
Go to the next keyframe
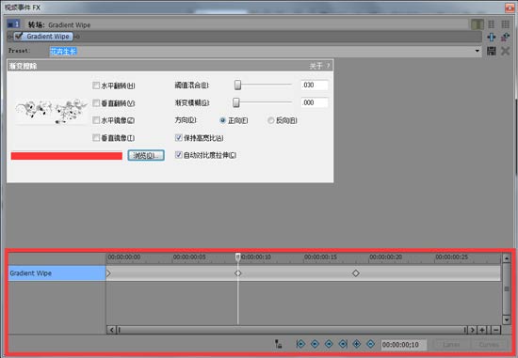tap(329, 344)
